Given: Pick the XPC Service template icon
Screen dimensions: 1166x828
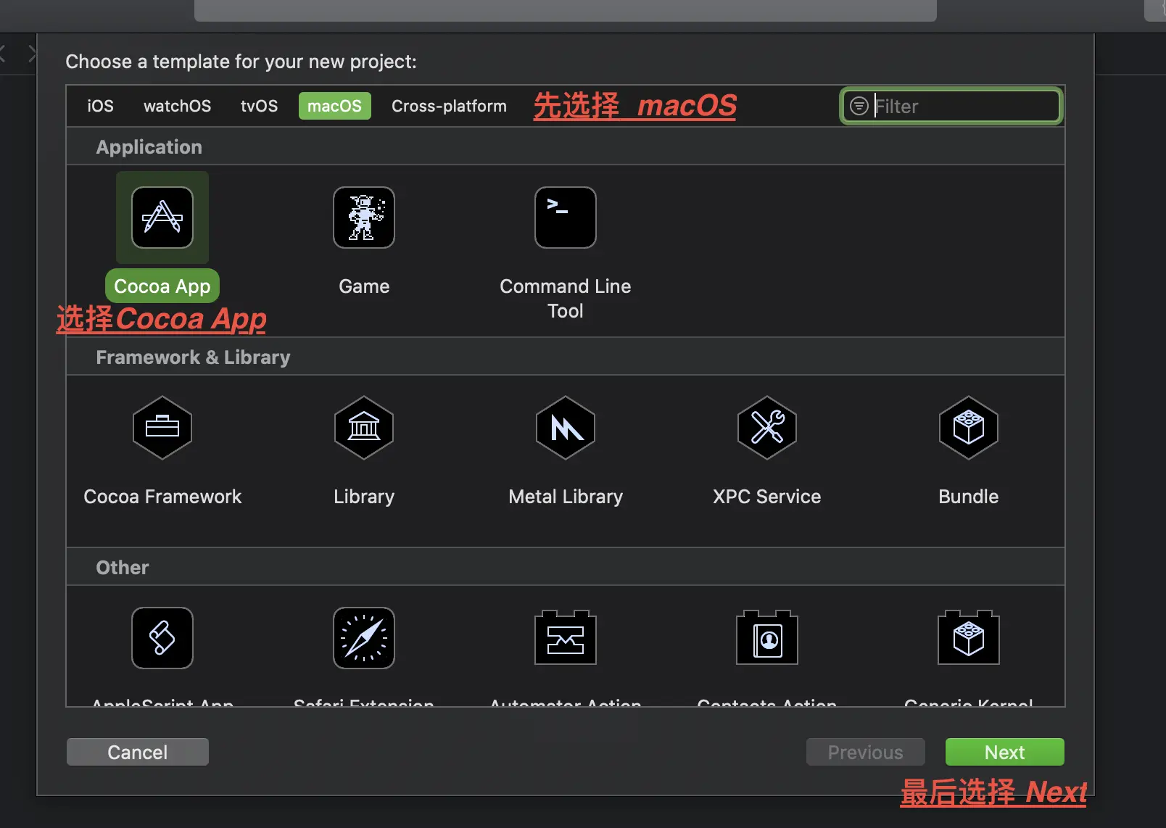Looking at the screenshot, I should coord(767,428).
